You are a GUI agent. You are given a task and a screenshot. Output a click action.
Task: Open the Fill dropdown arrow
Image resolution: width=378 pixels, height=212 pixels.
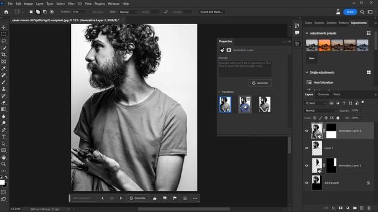point(361,118)
